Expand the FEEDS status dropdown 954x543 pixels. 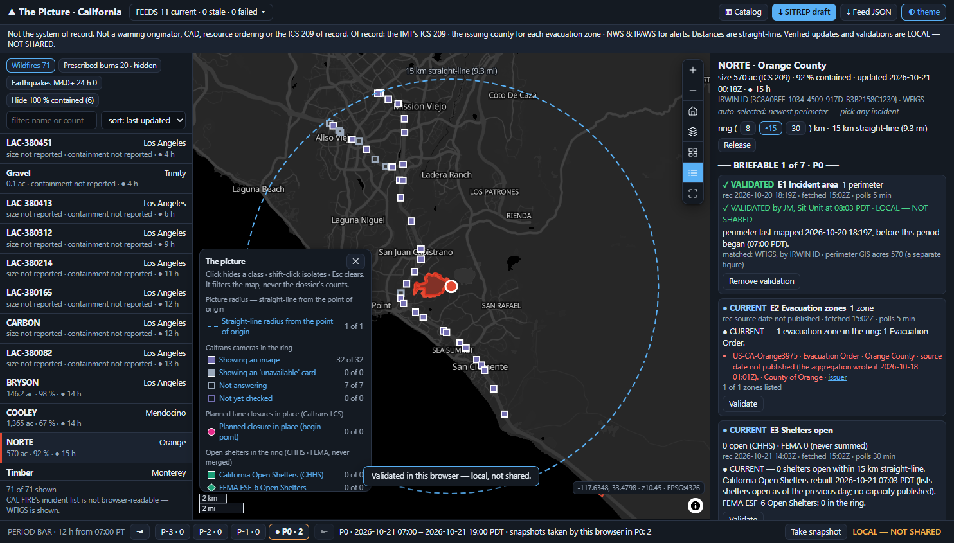click(201, 12)
